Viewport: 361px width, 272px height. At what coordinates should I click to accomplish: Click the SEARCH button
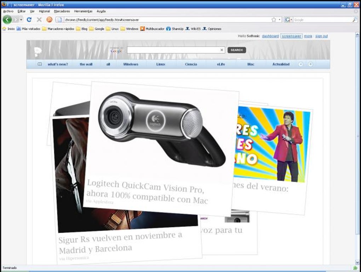coord(237,50)
